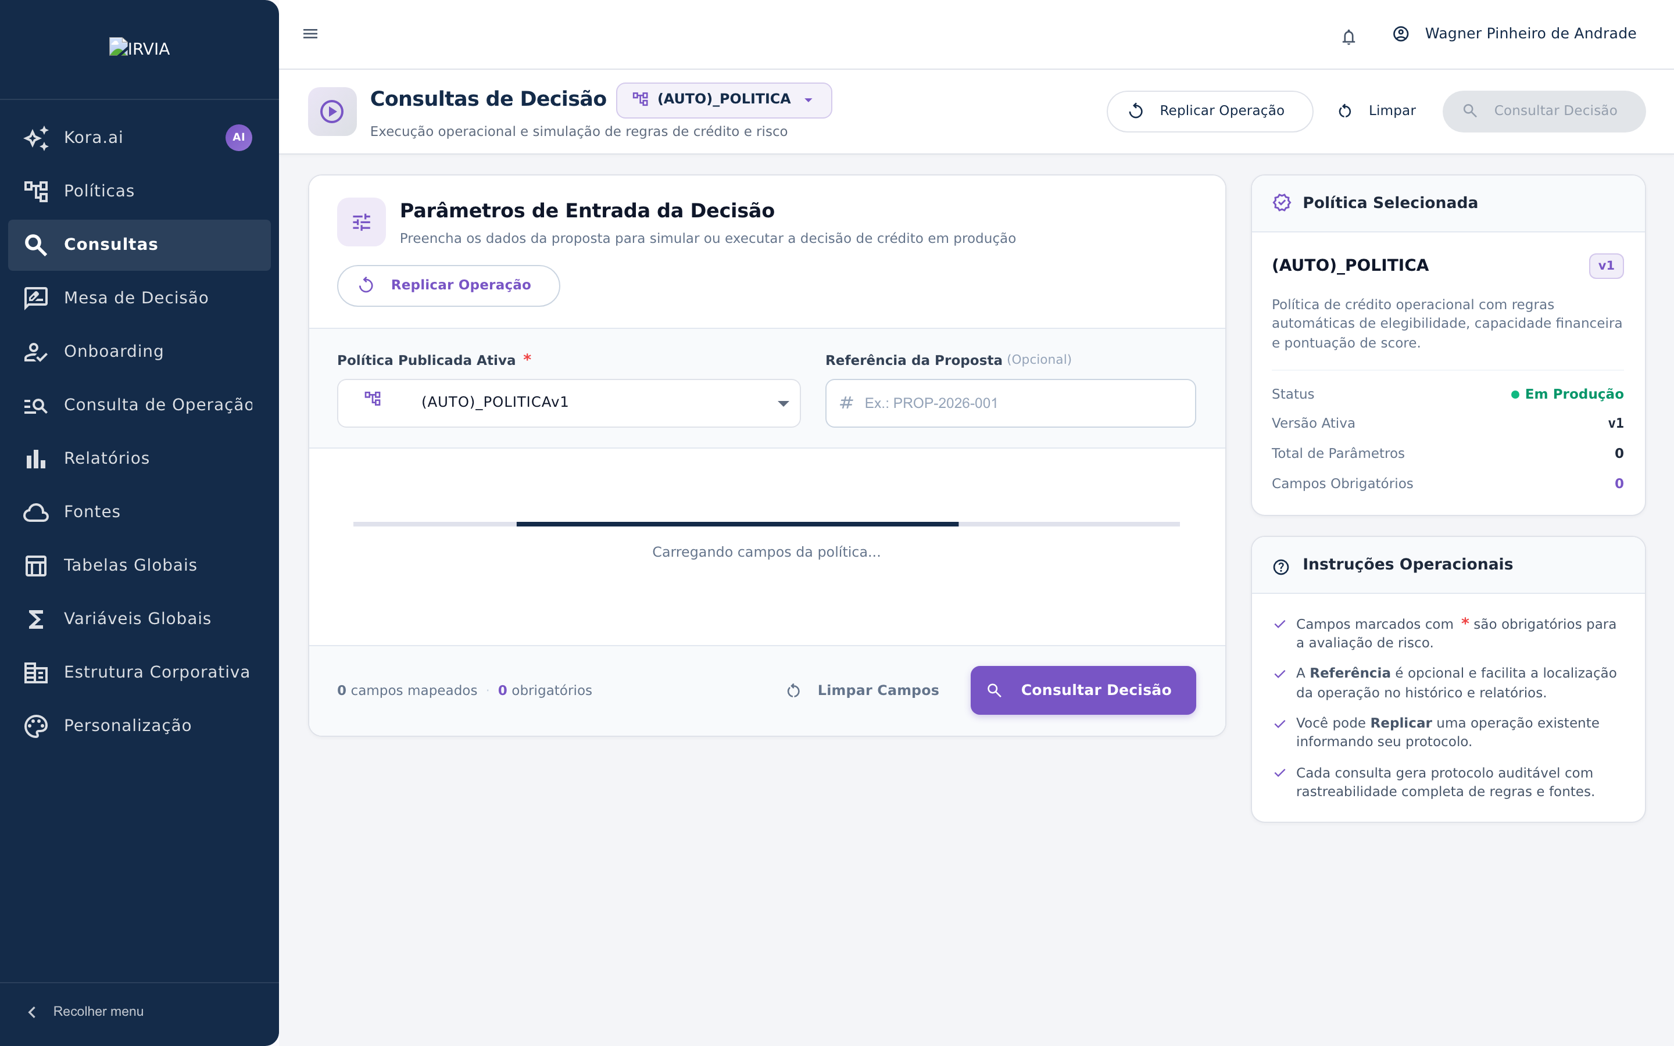The image size is (1674, 1046).
Task: Click Estrutura Corporativa building icon
Action: click(x=35, y=672)
